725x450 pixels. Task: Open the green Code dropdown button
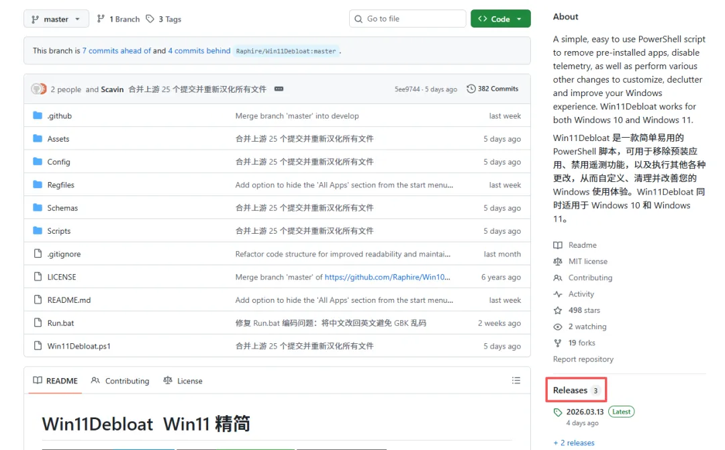(x=500, y=19)
